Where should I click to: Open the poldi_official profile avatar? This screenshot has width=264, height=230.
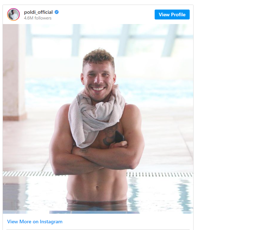click(13, 15)
